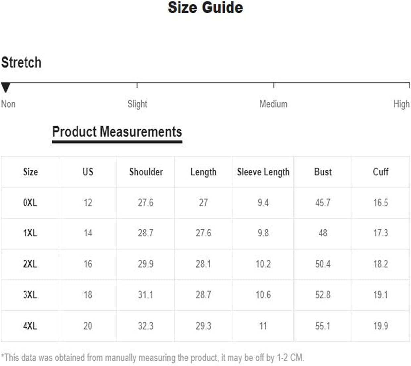
Task: Click the Size Guide title
Action: pyautogui.click(x=205, y=7)
